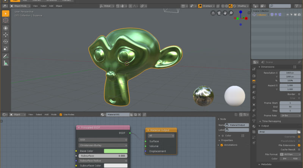Viewport: 303px width, 168px height.
Task: Click the pin icon in Scene properties header
Action: tap(299, 62)
